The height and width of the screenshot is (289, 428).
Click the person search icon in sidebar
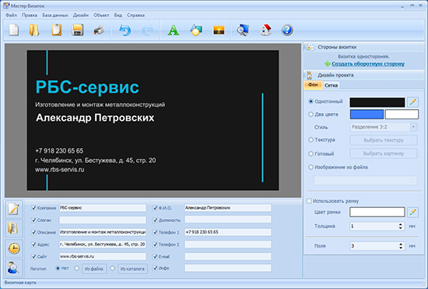point(14,267)
